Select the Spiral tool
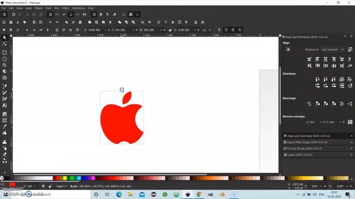This screenshot has height=199, width=355. tap(4, 77)
